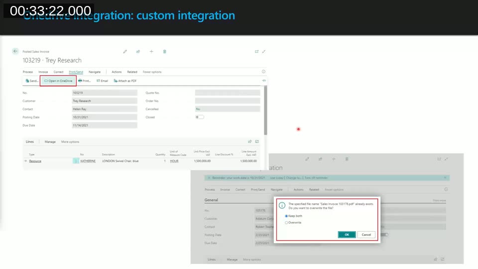The width and height of the screenshot is (478, 269).
Task: Open the Process menu on invoice 103219
Action: 28,72
